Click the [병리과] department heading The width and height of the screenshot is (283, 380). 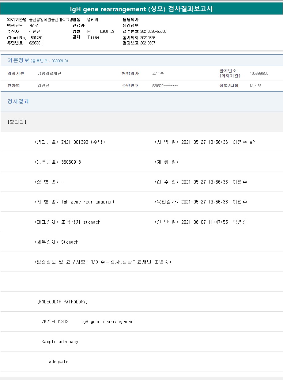pyautogui.click(x=17, y=122)
